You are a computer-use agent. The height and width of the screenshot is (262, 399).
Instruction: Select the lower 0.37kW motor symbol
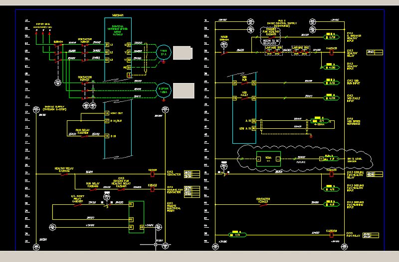pyautogui.click(x=163, y=90)
